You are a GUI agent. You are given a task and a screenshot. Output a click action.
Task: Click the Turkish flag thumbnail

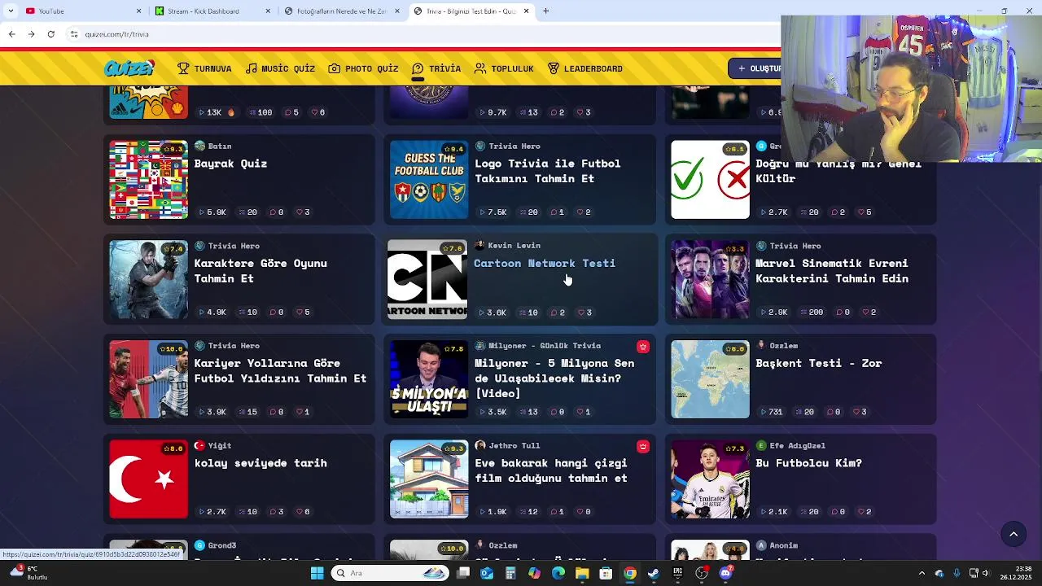pos(148,479)
